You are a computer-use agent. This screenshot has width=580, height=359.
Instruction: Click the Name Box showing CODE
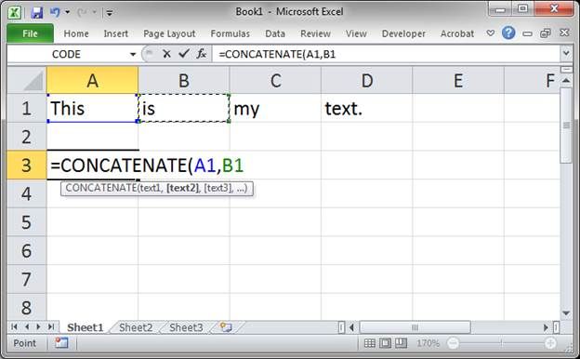pyautogui.click(x=67, y=54)
